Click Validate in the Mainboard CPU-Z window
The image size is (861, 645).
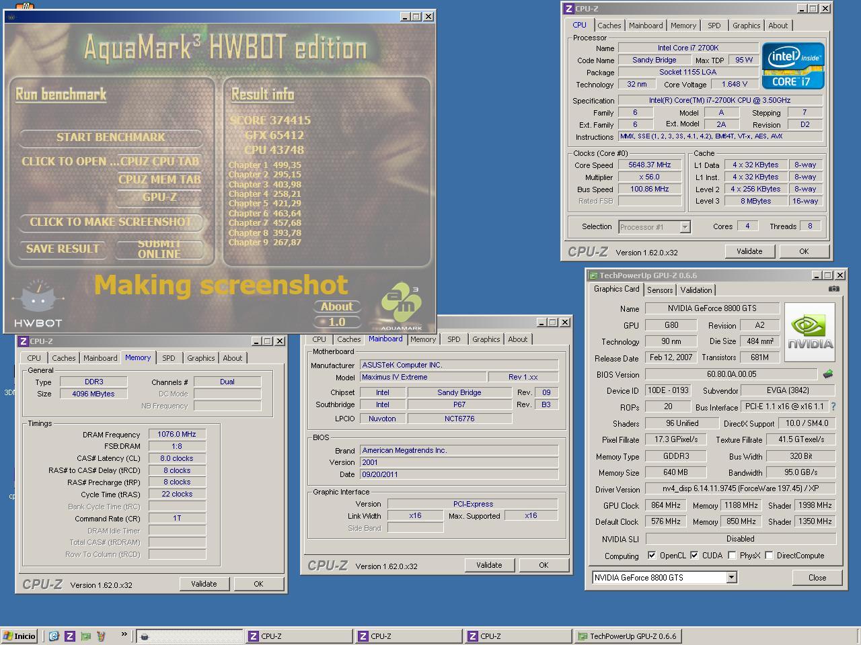click(x=489, y=565)
